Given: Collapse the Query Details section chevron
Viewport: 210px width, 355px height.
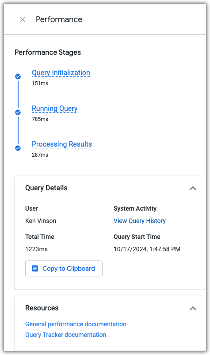Looking at the screenshot, I should click(x=193, y=188).
